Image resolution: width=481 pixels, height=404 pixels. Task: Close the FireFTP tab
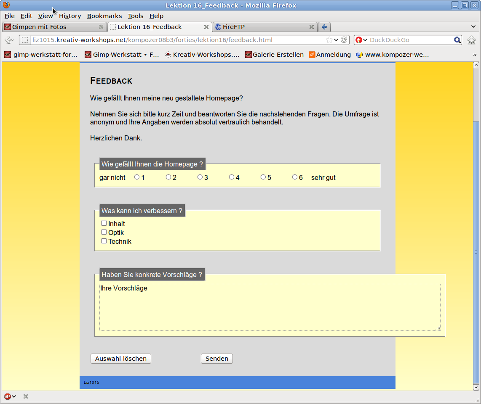coord(312,27)
